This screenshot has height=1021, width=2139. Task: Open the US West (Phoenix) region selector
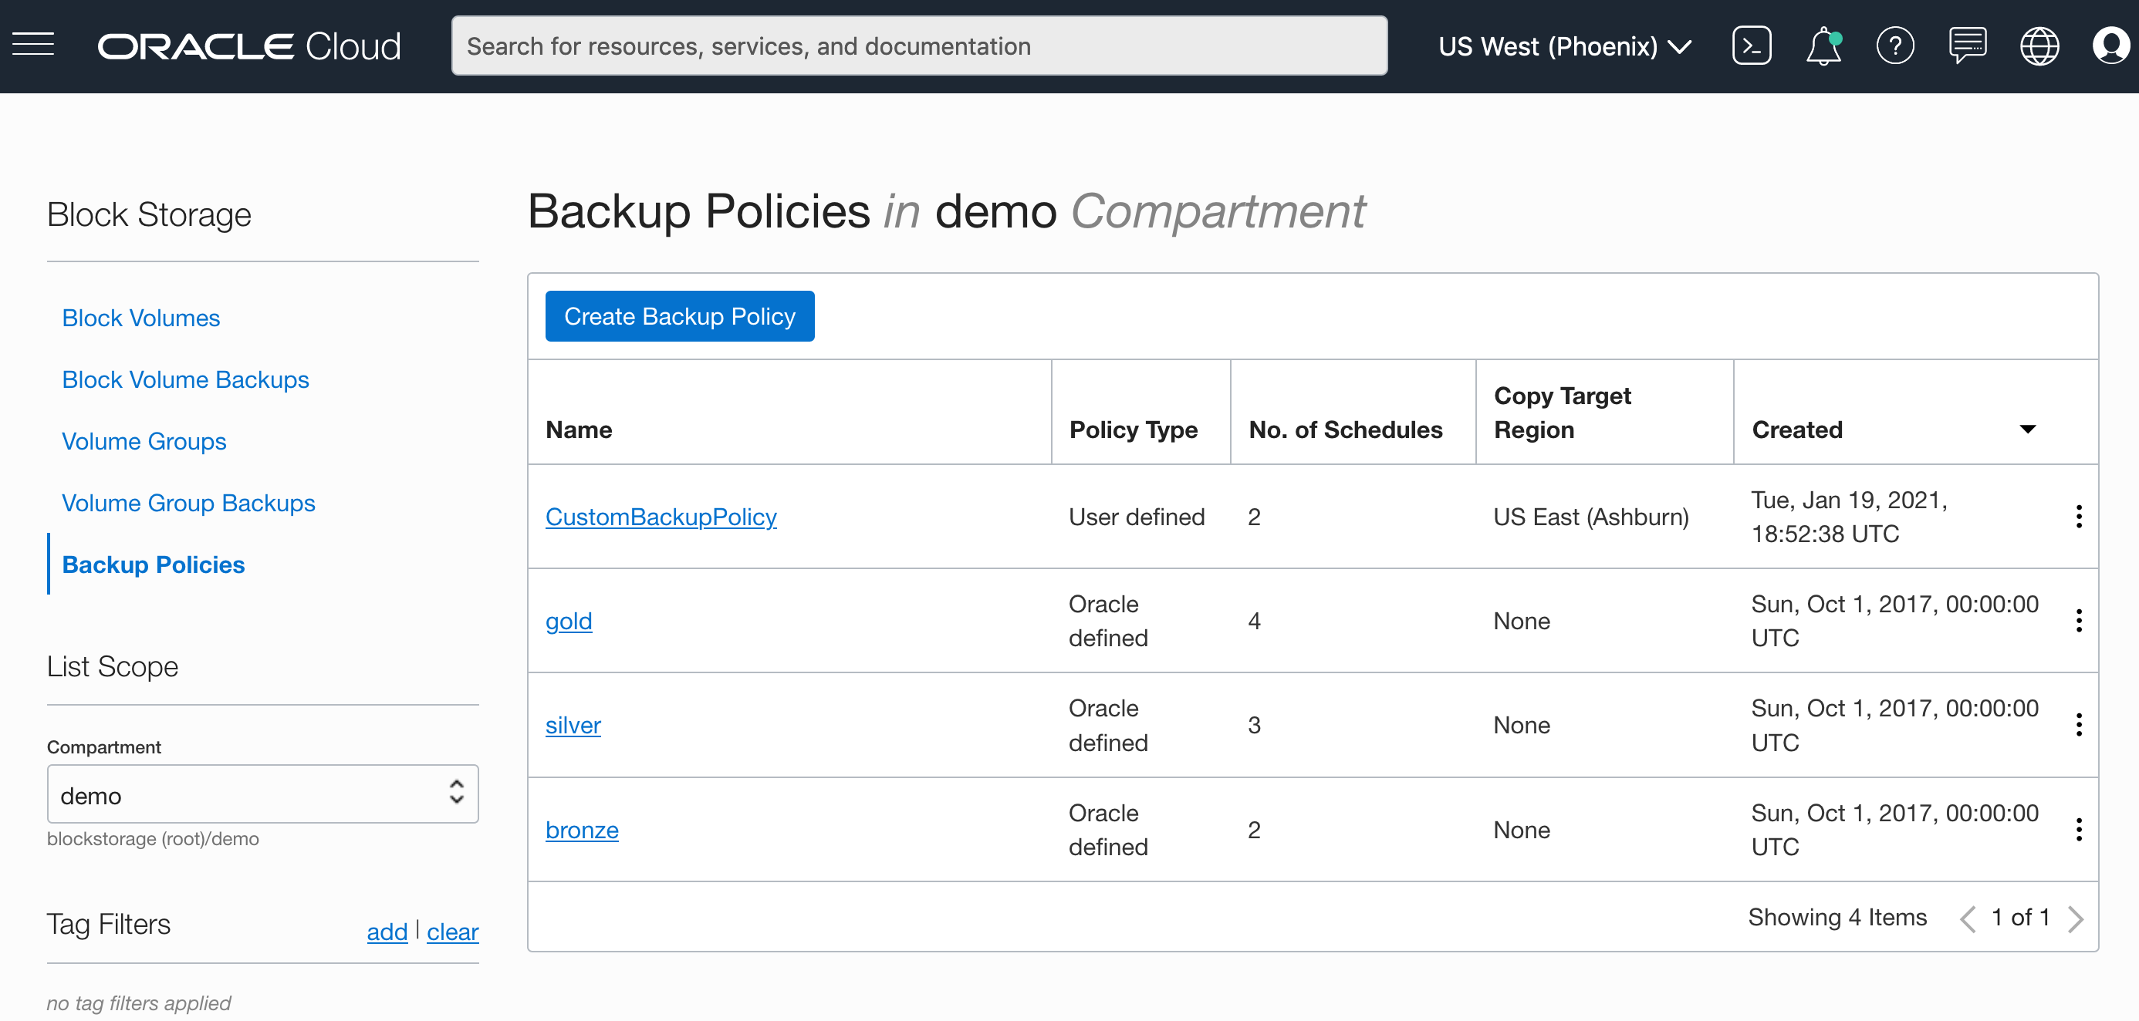click(x=1565, y=45)
